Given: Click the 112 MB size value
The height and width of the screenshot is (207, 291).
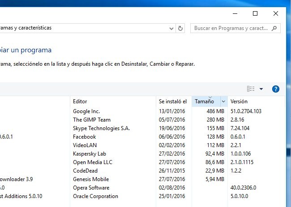Looking at the screenshot, I should click(x=215, y=145).
